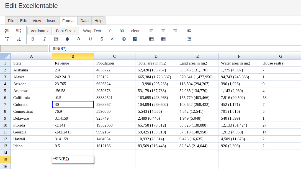Align text to the left
The image size is (301, 169).
coord(151,31)
